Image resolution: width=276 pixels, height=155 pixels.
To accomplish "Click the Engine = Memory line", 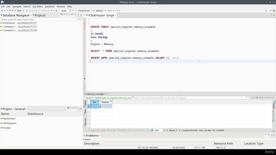I will coord(103,44).
